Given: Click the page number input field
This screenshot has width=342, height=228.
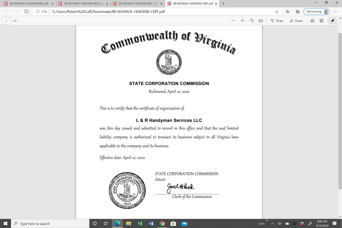Looking at the screenshot, I should click(6, 20).
